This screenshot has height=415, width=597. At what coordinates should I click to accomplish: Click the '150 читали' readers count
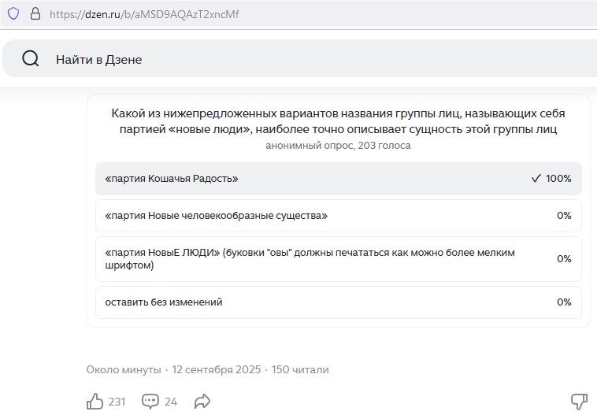[300, 369]
